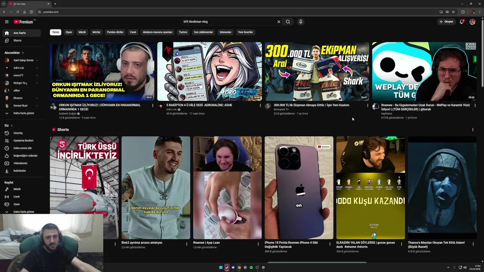Select the Müzik filter chip
Image resolution: width=484 pixels, height=272 pixels.
pos(82,32)
